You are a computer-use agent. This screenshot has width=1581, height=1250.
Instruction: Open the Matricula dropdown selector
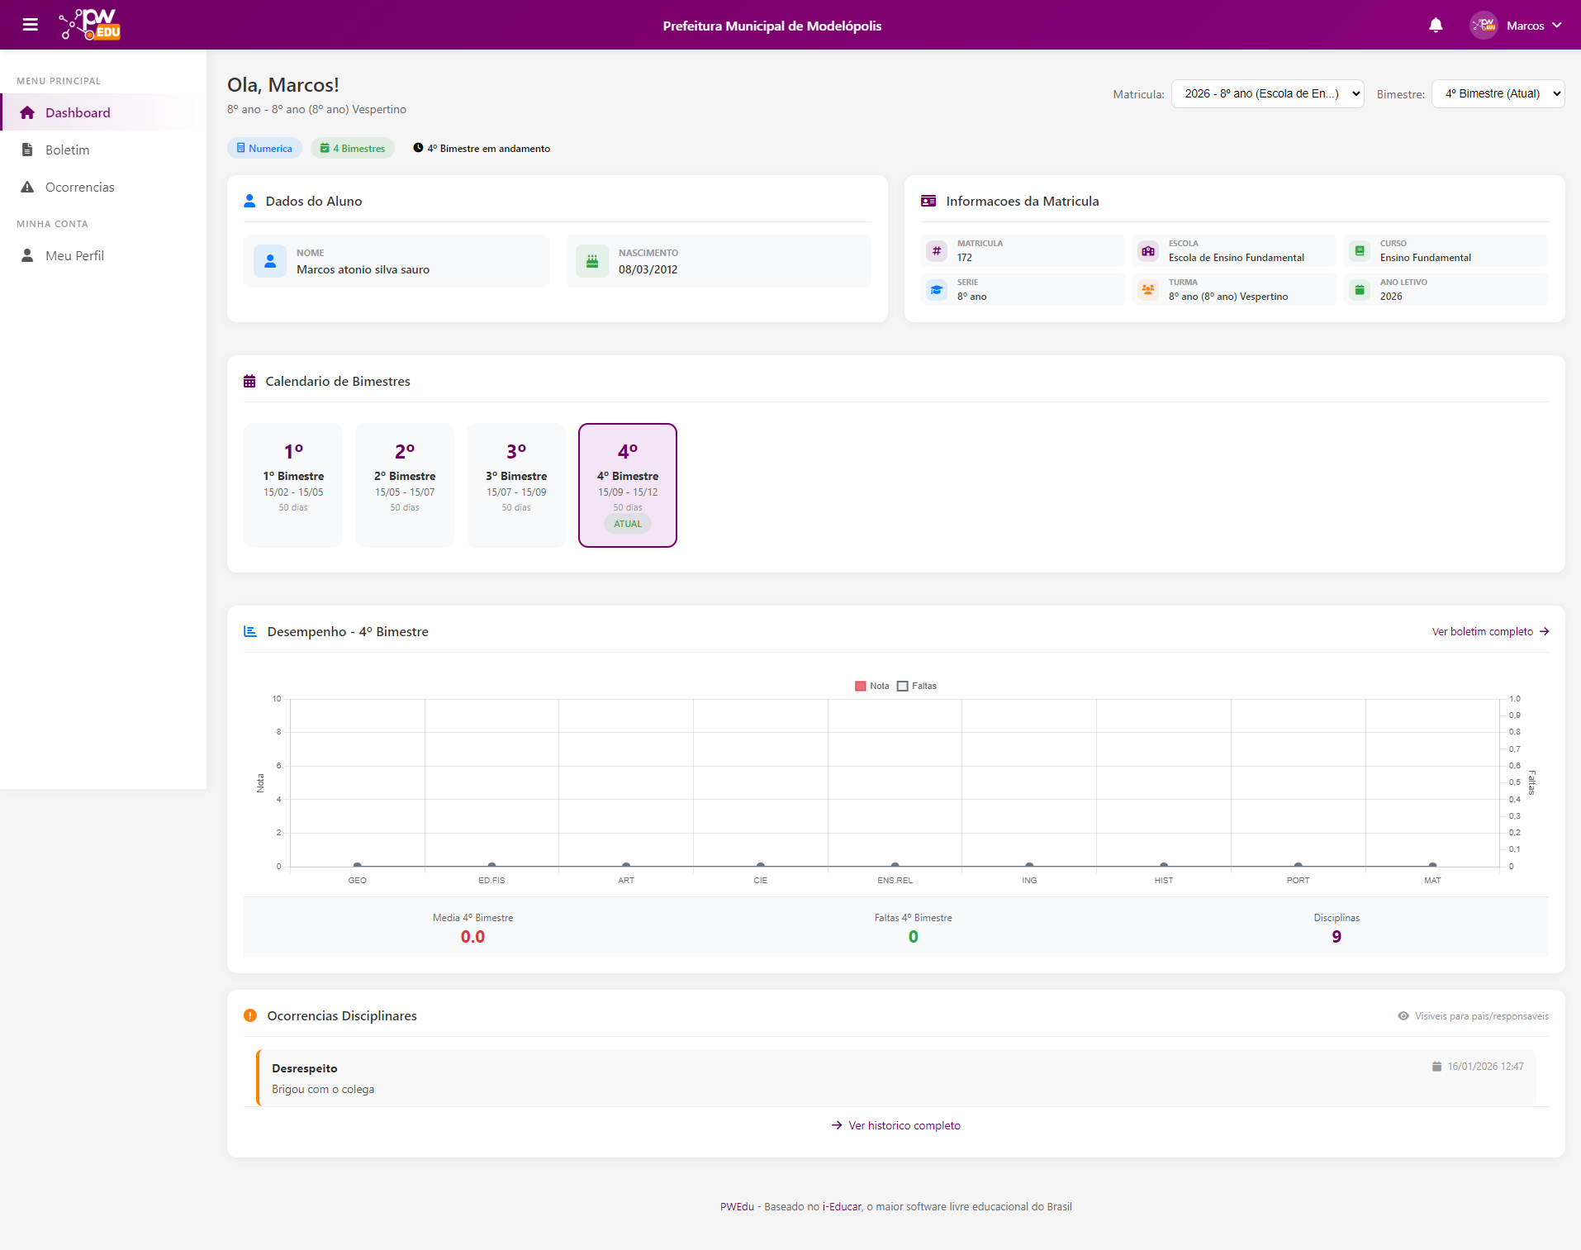tap(1267, 94)
